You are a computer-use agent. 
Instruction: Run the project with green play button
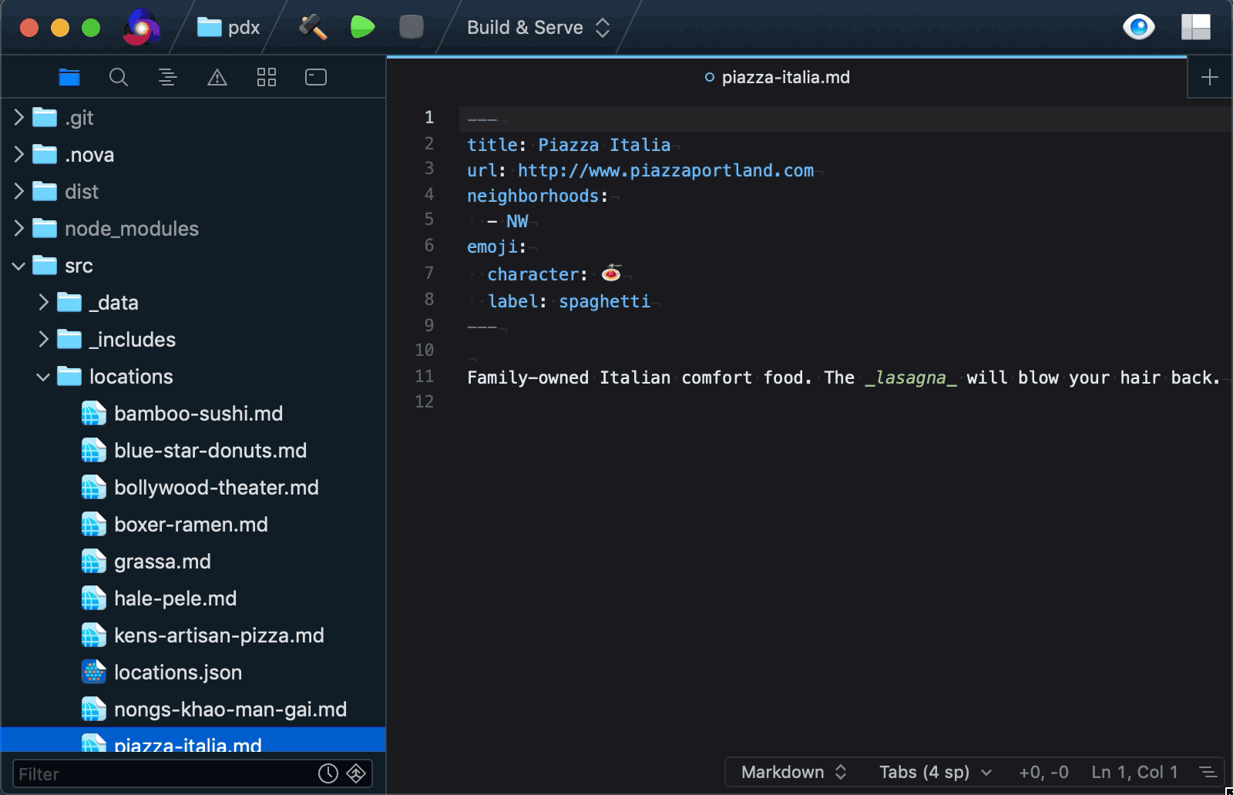(362, 28)
